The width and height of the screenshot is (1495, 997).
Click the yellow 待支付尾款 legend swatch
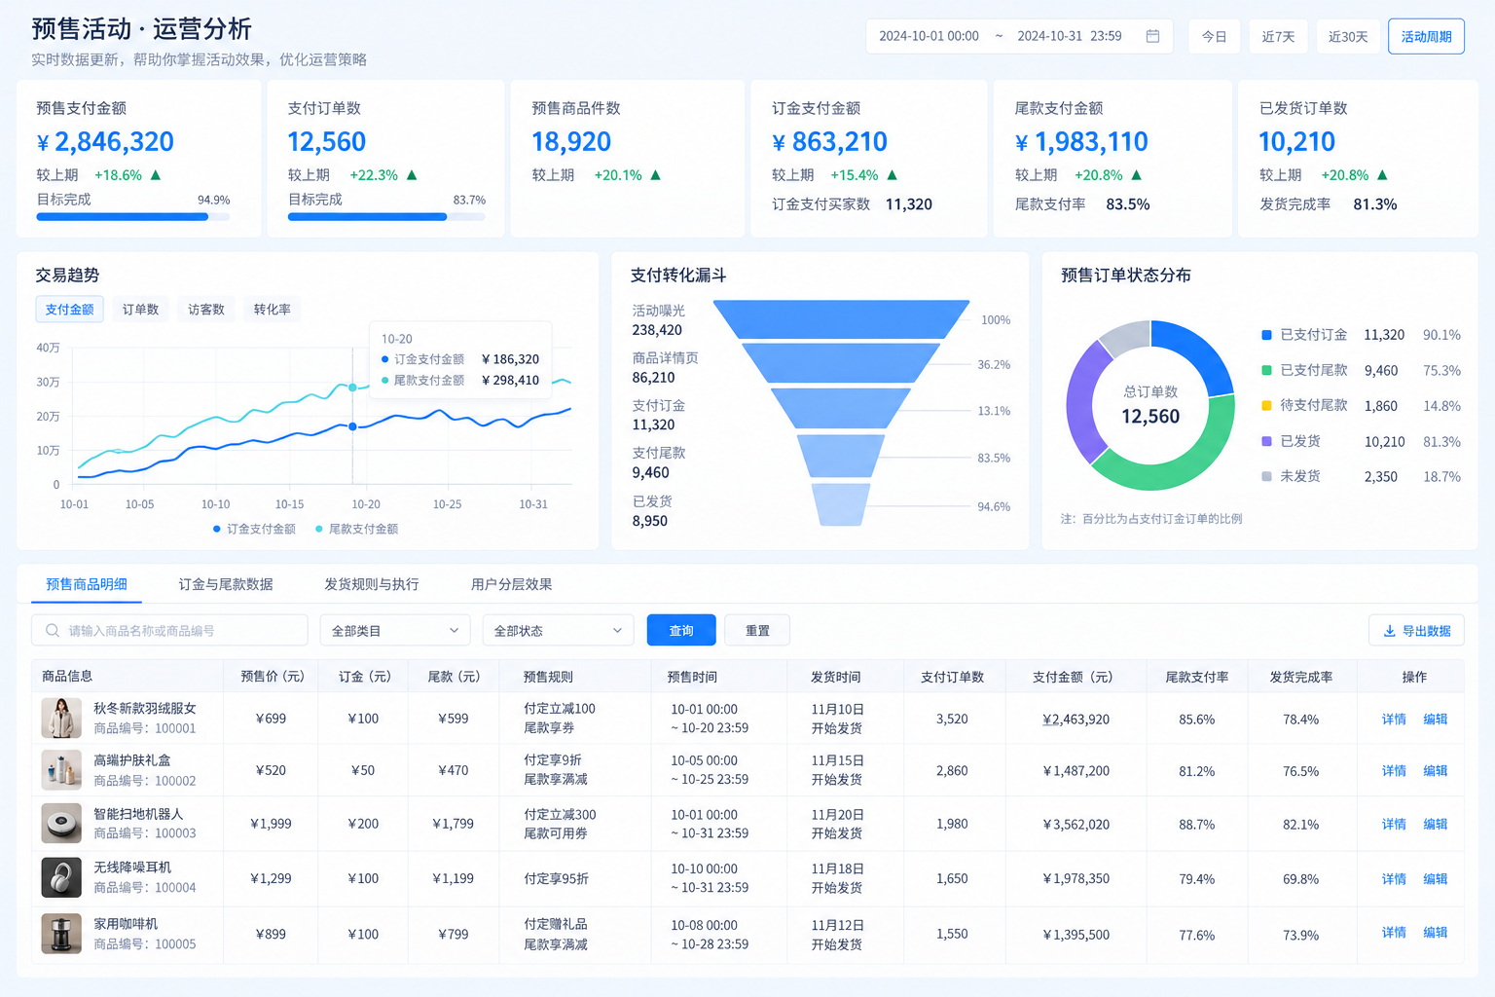1266,405
